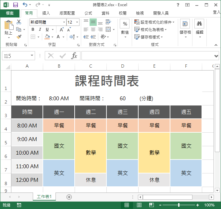The height and width of the screenshot is (209, 221).
Task: Open Excel Help question mark
Action: pos(178,5)
